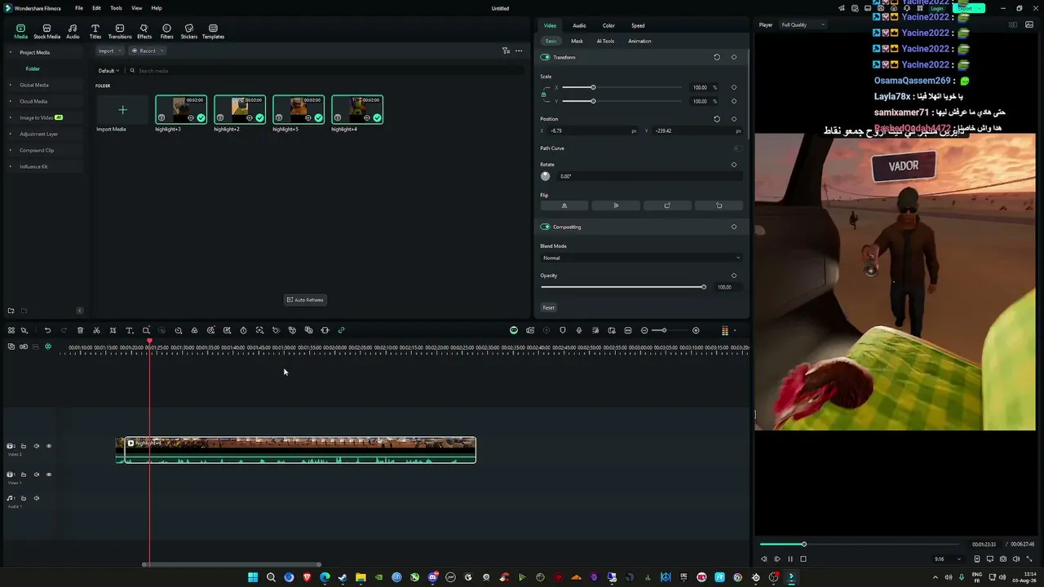Click the Search media input field
The height and width of the screenshot is (587, 1044).
(x=326, y=71)
